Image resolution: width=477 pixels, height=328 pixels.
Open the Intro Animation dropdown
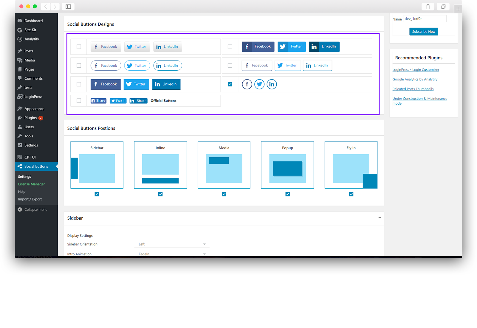pyautogui.click(x=172, y=254)
